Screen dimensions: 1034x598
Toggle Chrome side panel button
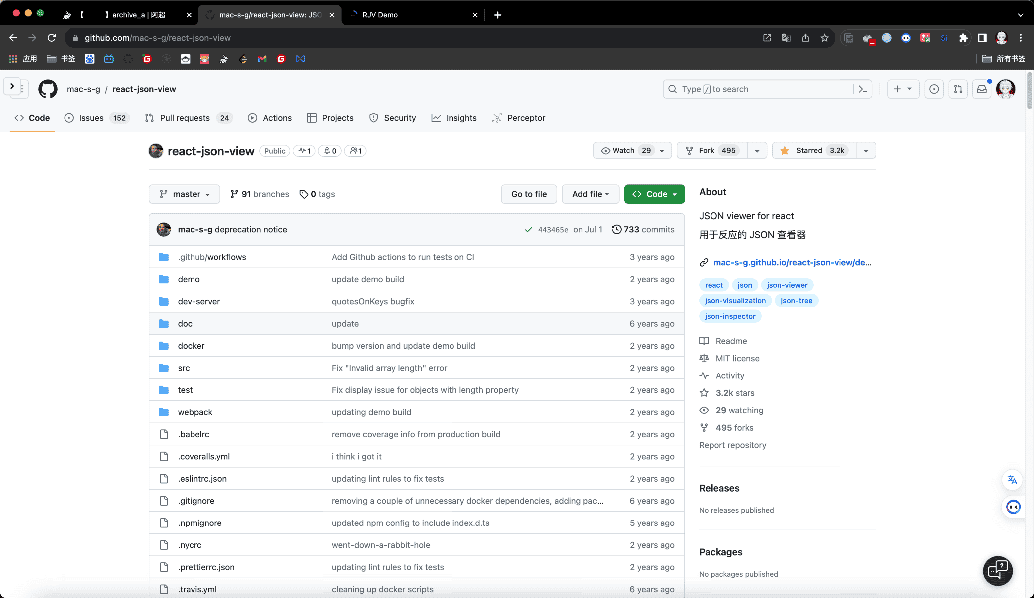tap(982, 38)
